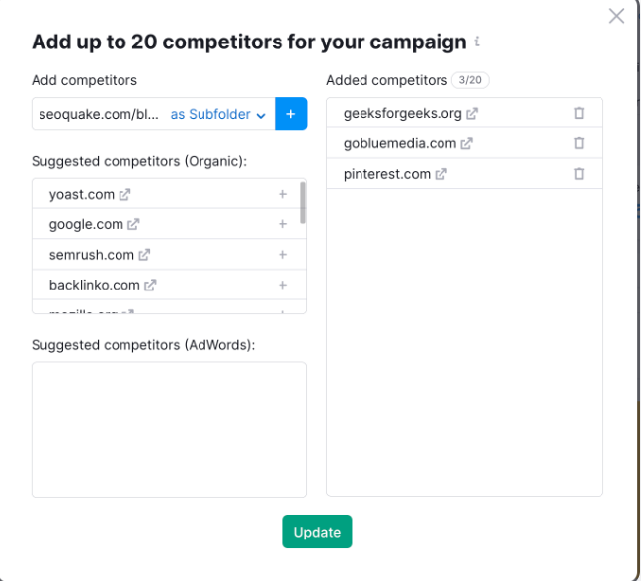
Task: Delete geeksforgeeks.org from added competitors
Action: [579, 113]
